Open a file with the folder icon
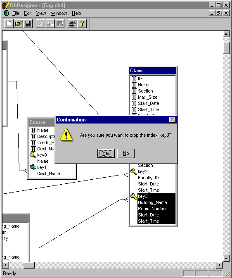The height and width of the screenshot is (278, 232). click(18, 24)
